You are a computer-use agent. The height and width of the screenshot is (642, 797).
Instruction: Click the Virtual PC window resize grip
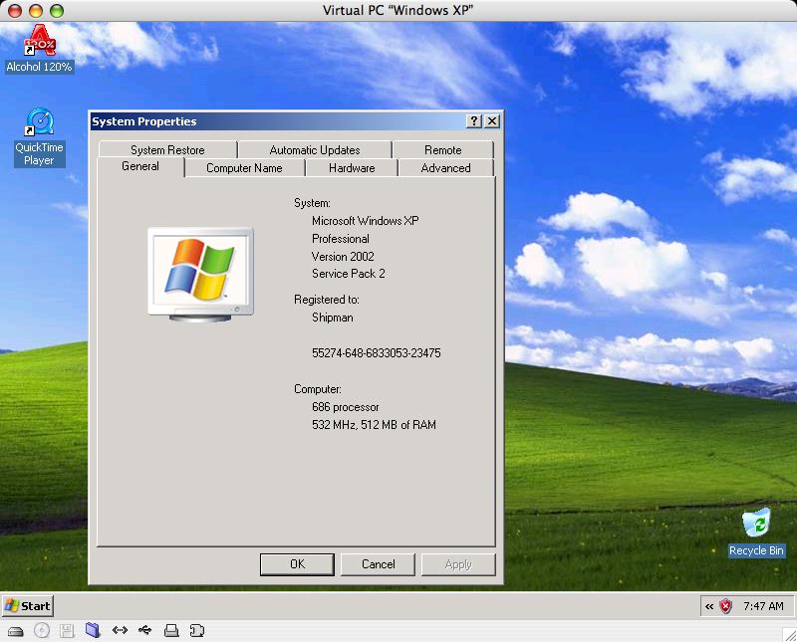[x=789, y=634]
